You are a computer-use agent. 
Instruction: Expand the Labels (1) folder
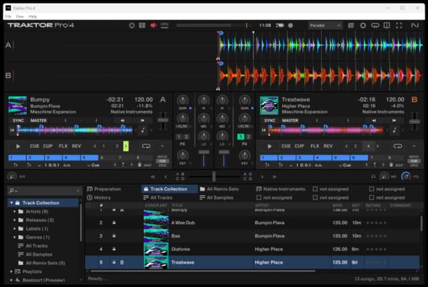coord(15,229)
